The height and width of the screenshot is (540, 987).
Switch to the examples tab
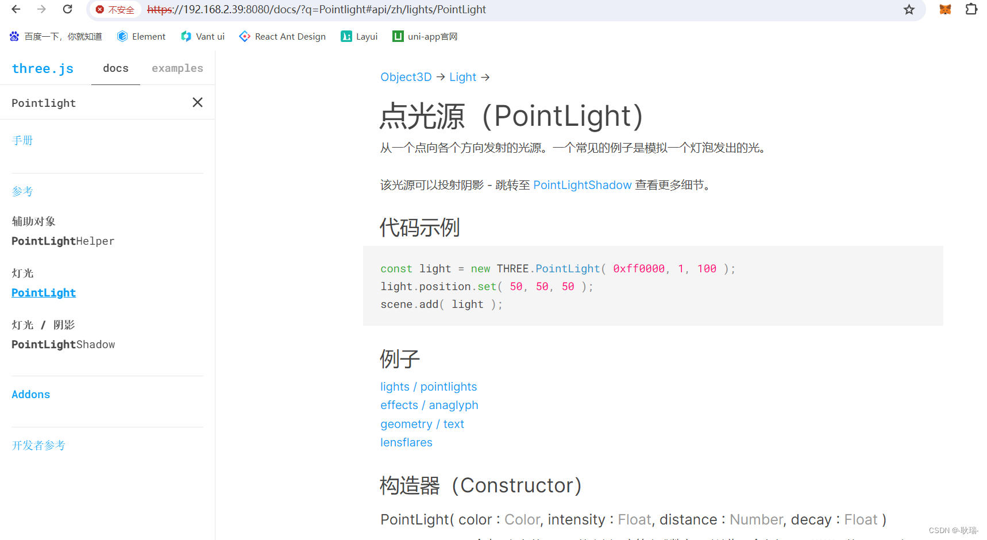pos(178,68)
